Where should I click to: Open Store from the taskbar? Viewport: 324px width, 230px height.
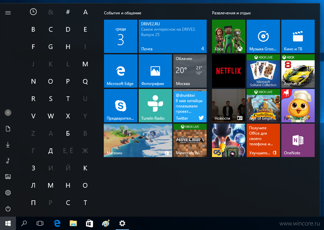89,223
